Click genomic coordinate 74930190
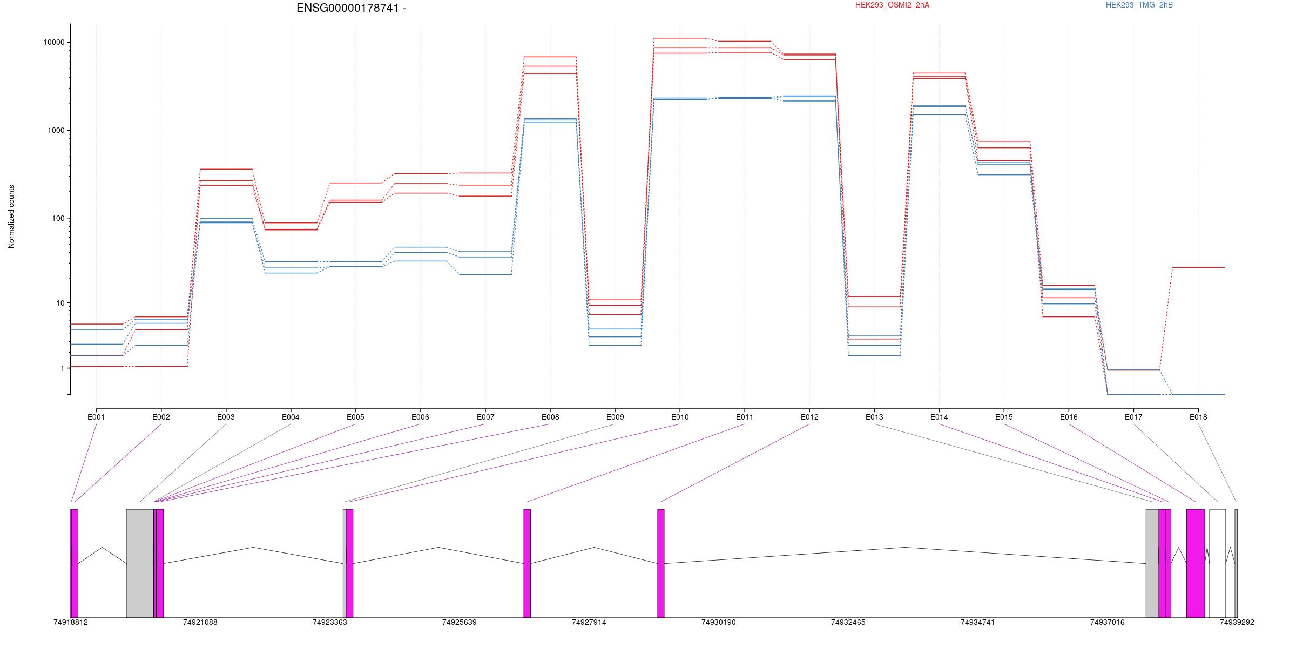 tap(719, 623)
